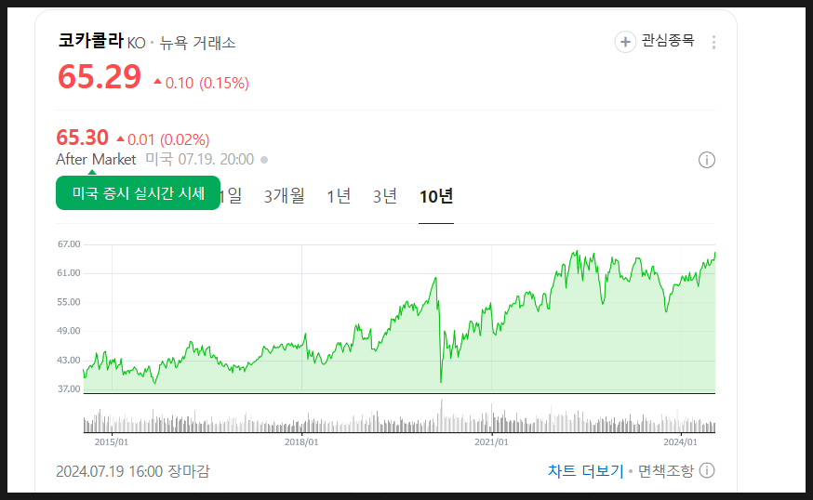The height and width of the screenshot is (500, 813).
Task: Click the plus icon beside 관심종목
Action: 625,42
